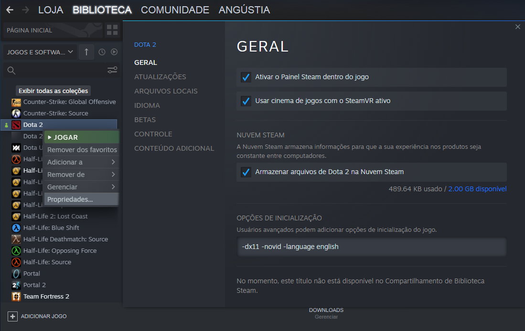Select the Geral properties section

pos(146,62)
